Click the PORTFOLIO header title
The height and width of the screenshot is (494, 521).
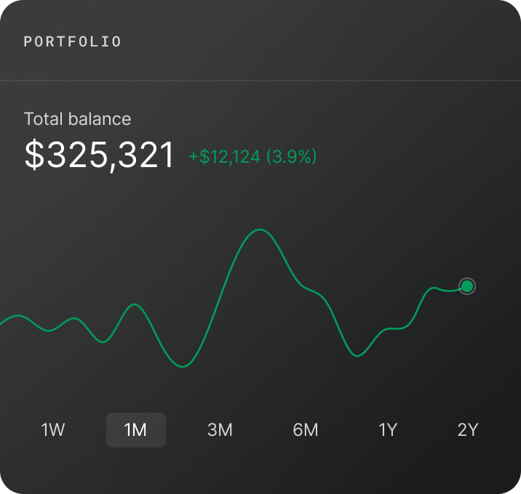tap(73, 42)
